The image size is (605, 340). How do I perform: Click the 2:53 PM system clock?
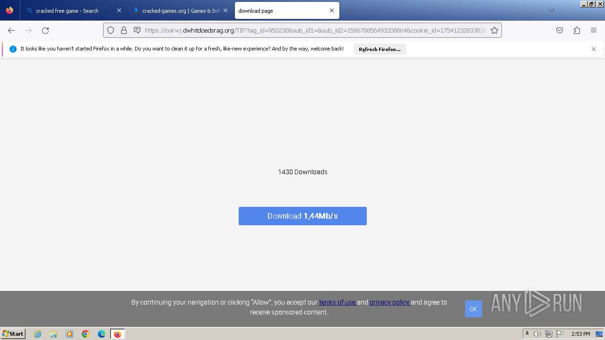click(x=580, y=334)
